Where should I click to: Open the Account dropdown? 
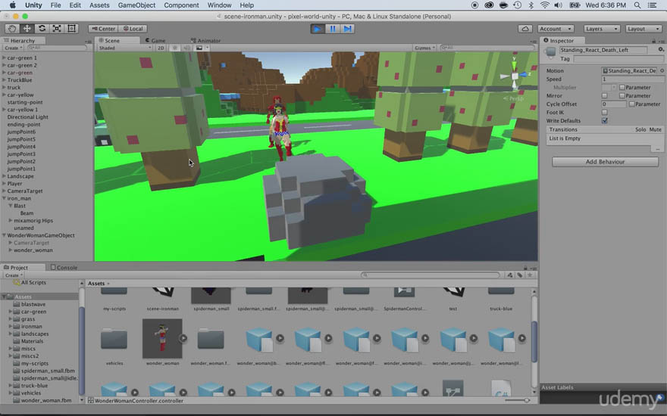556,29
